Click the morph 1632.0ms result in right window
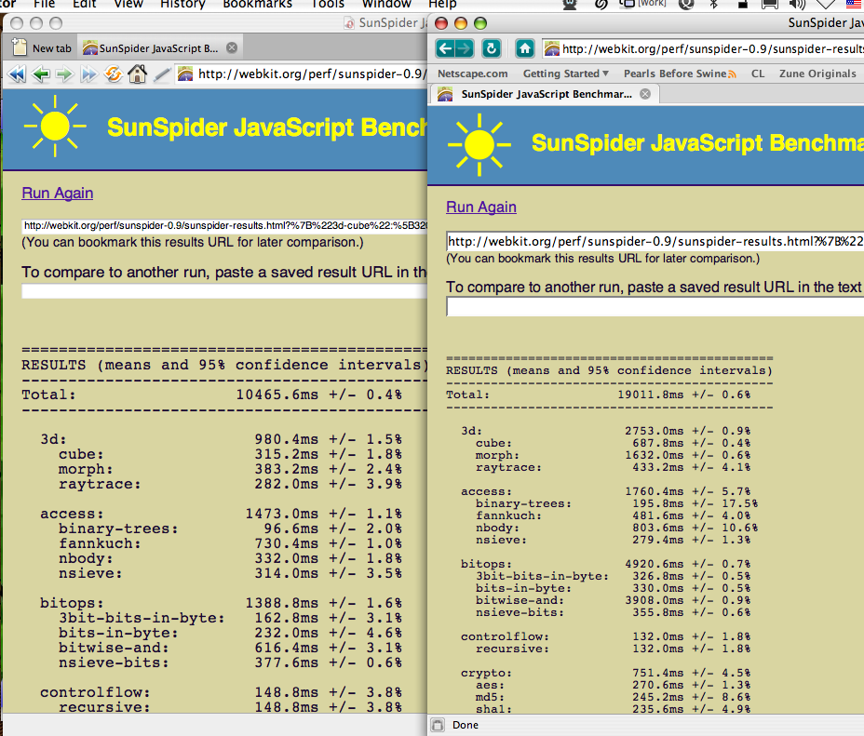 click(x=655, y=455)
